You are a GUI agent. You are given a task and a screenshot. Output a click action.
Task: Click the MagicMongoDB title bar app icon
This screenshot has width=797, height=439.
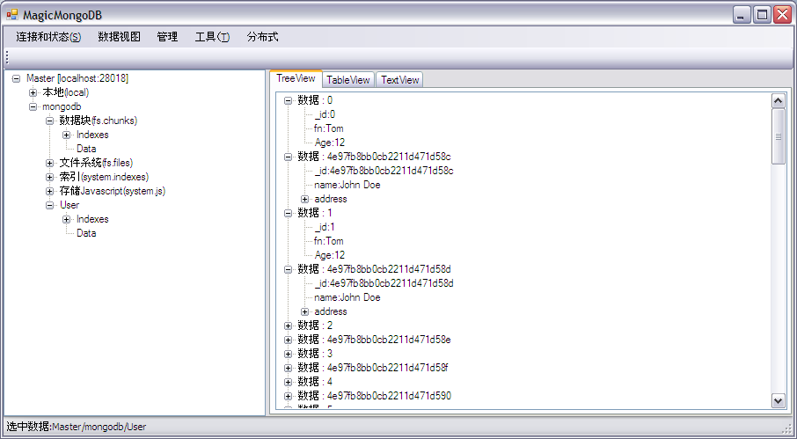coord(12,15)
